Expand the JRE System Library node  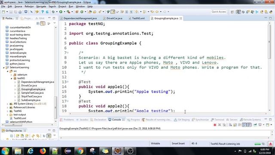8,104
